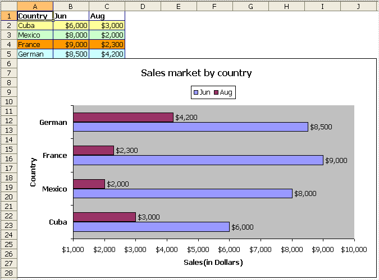379x280 pixels.
Task: Click the Aug legend color swatch
Action: [216, 92]
